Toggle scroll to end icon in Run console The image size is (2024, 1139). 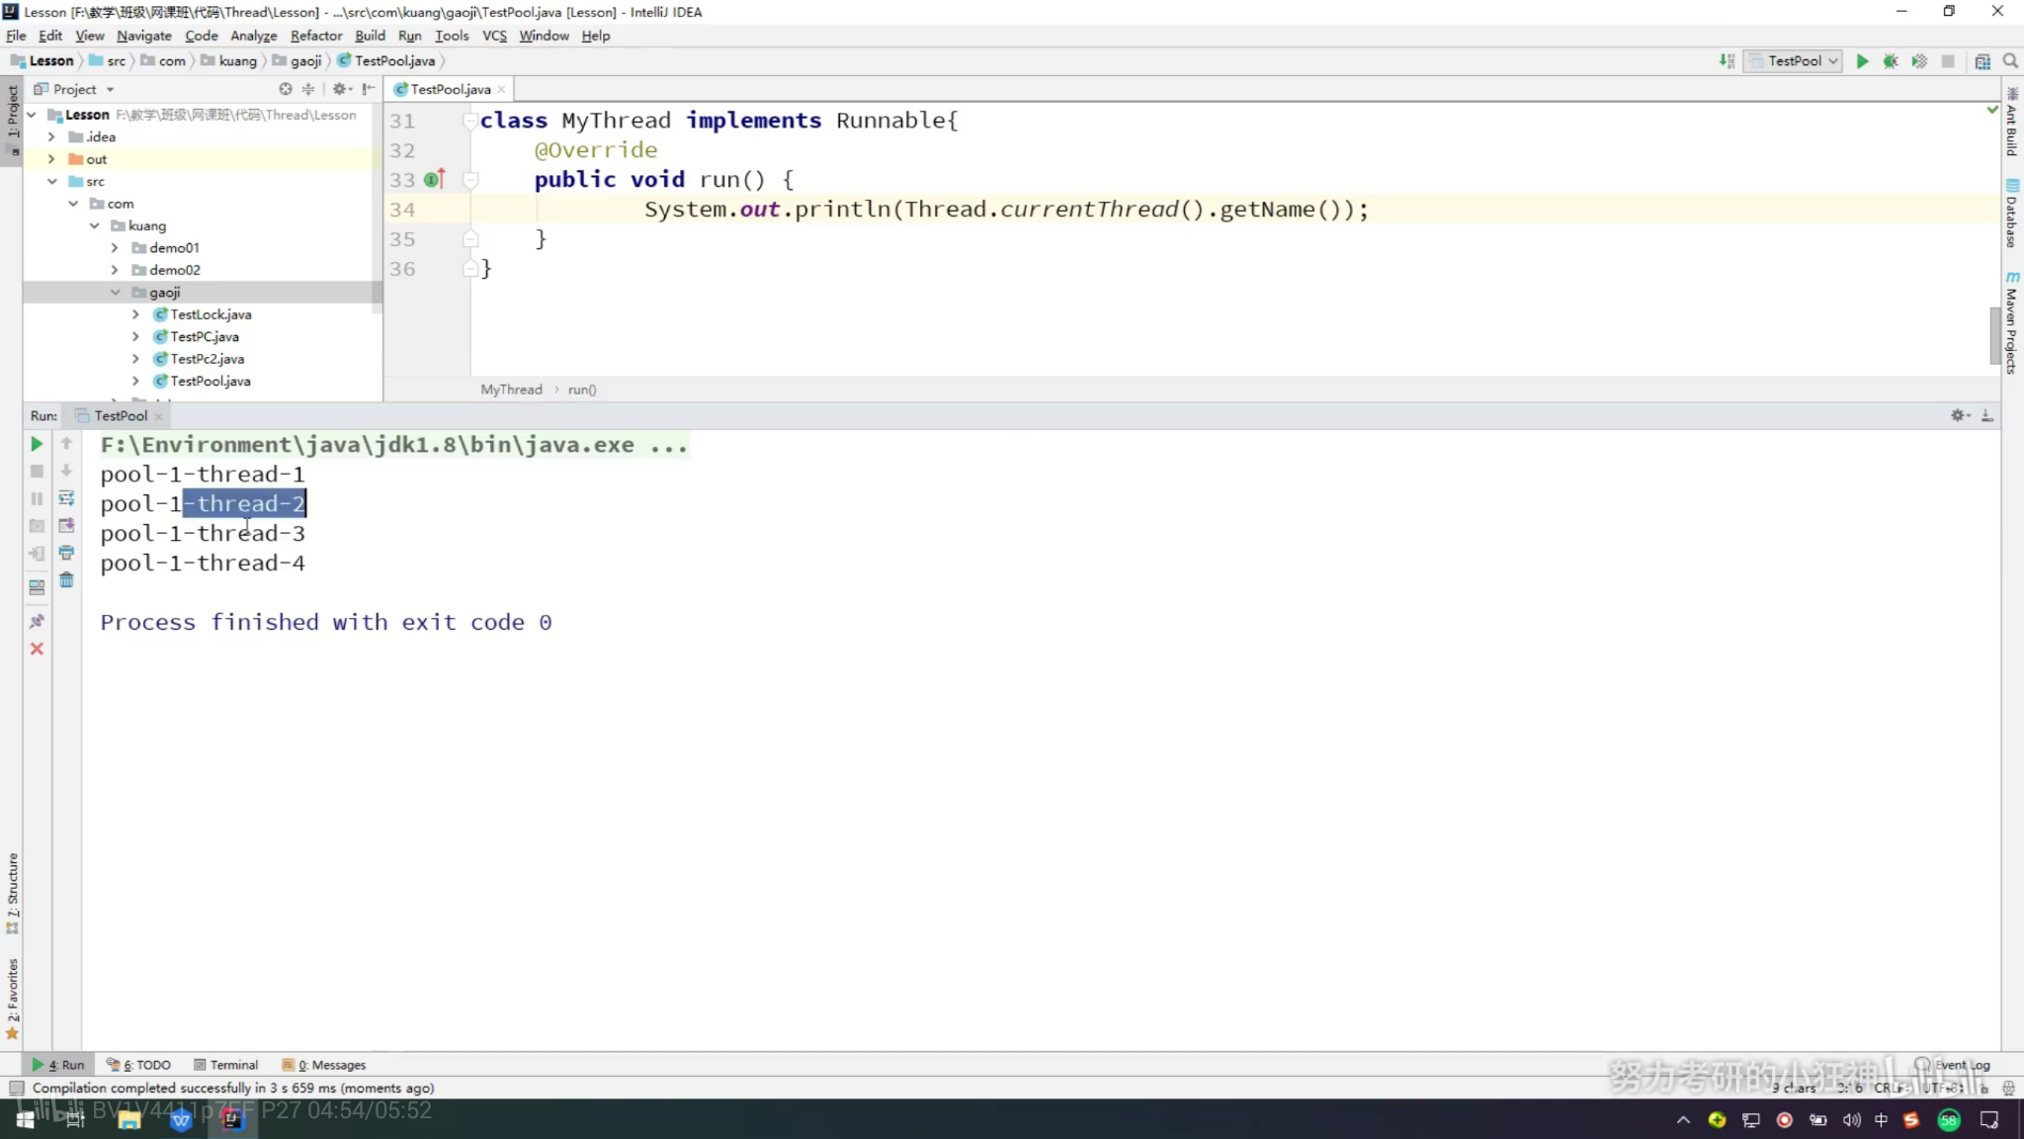tap(66, 526)
